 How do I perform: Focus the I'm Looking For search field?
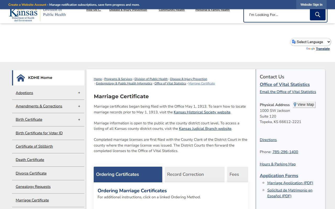[277, 15]
